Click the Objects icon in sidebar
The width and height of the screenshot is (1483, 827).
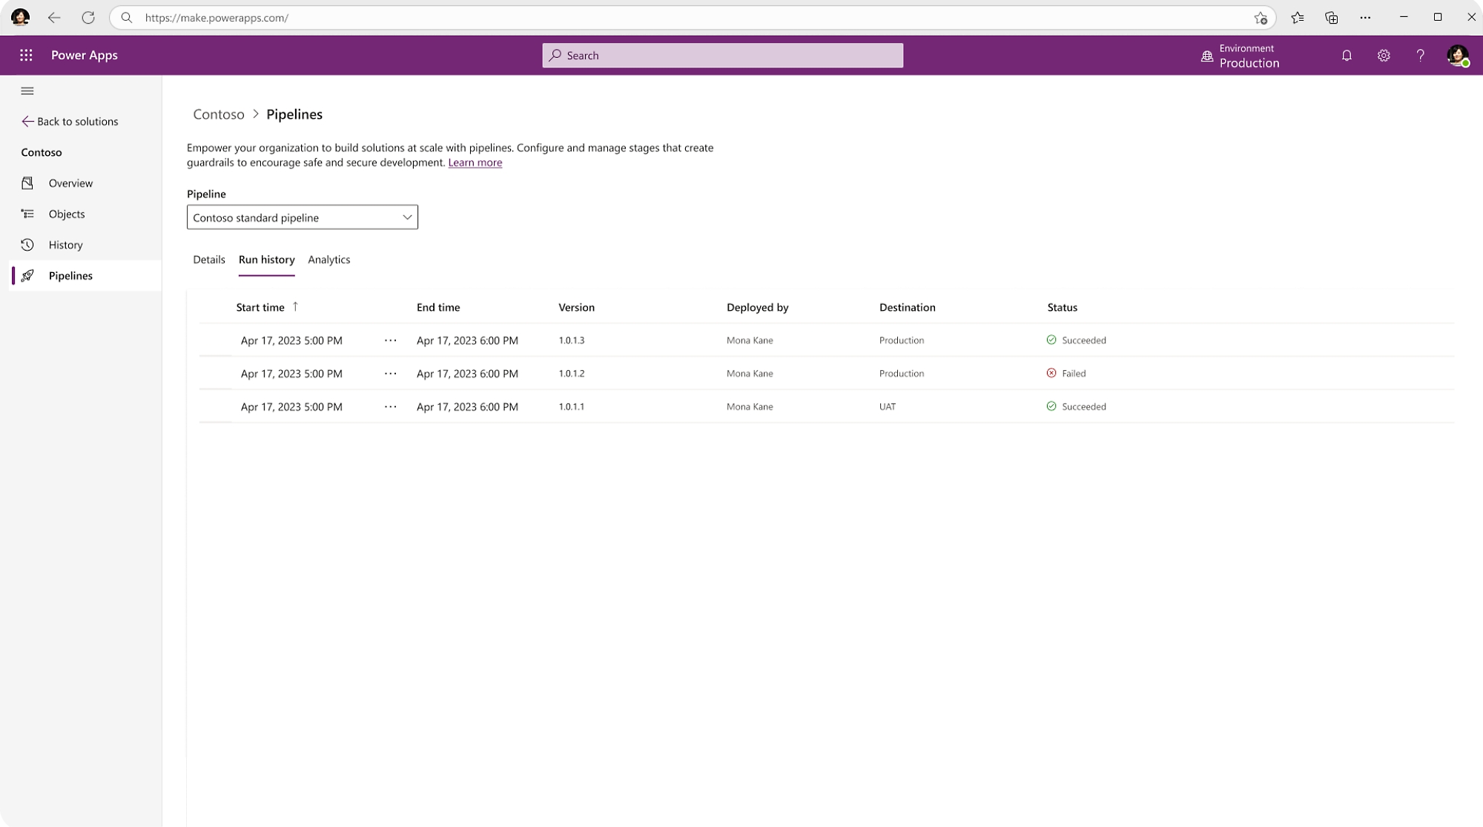(x=27, y=214)
